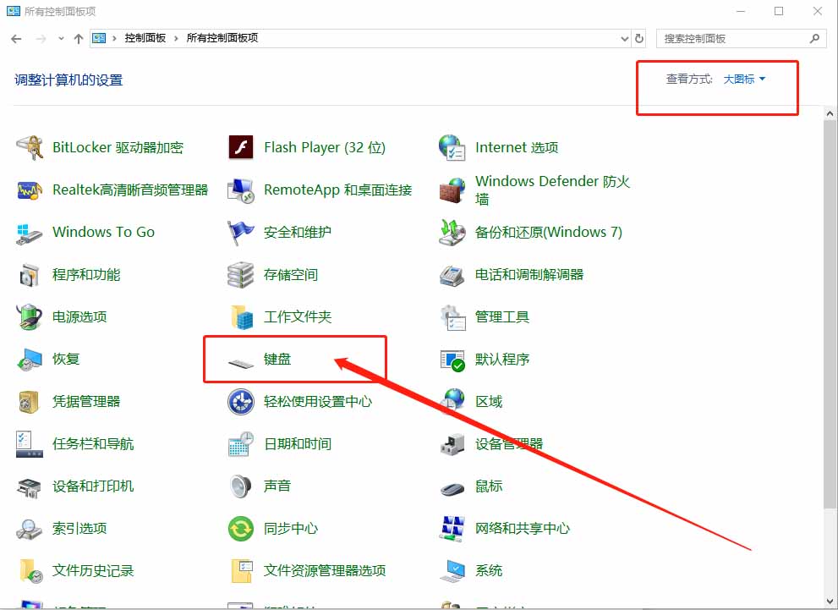Click 控制面板 breadcrumb in address bar
This screenshot has height=610, width=838.
(145, 38)
